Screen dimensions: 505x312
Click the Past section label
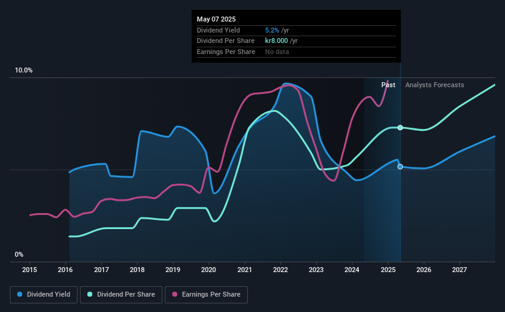[388, 85]
